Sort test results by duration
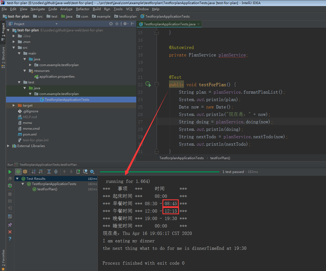Screen dimensions: 326x271 [41, 172]
